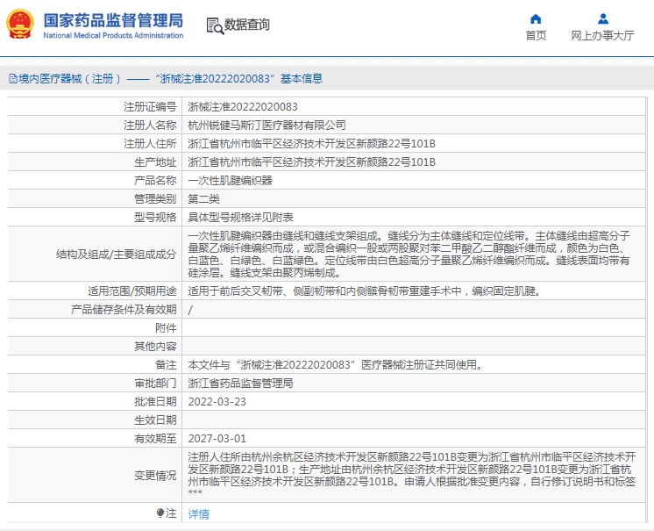Click the lightbulb icon next to 注

[160, 513]
